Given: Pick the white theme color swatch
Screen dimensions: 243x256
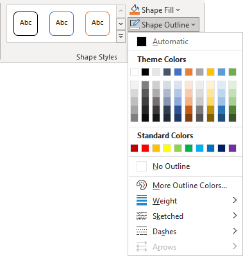Looking at the screenshot, I should (134, 72).
